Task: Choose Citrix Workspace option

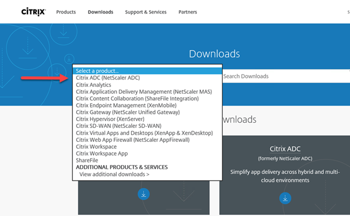Action: [148, 146]
